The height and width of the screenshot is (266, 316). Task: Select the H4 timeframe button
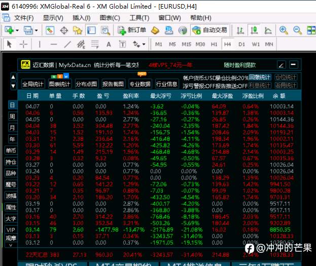click(x=228, y=44)
